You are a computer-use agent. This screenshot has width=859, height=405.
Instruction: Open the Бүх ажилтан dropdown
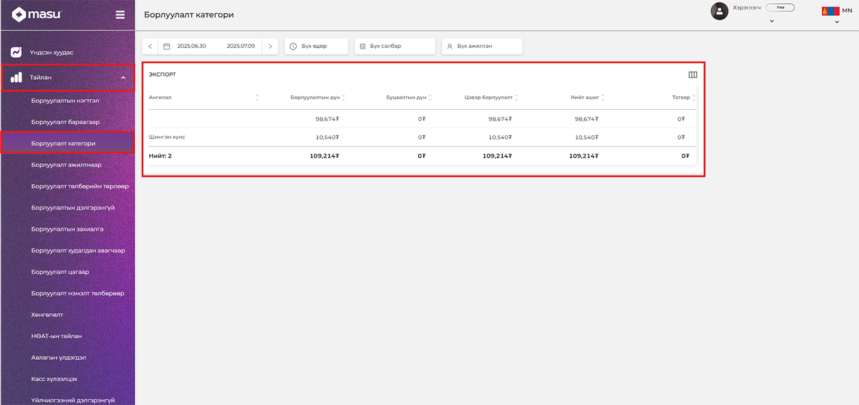pos(482,46)
